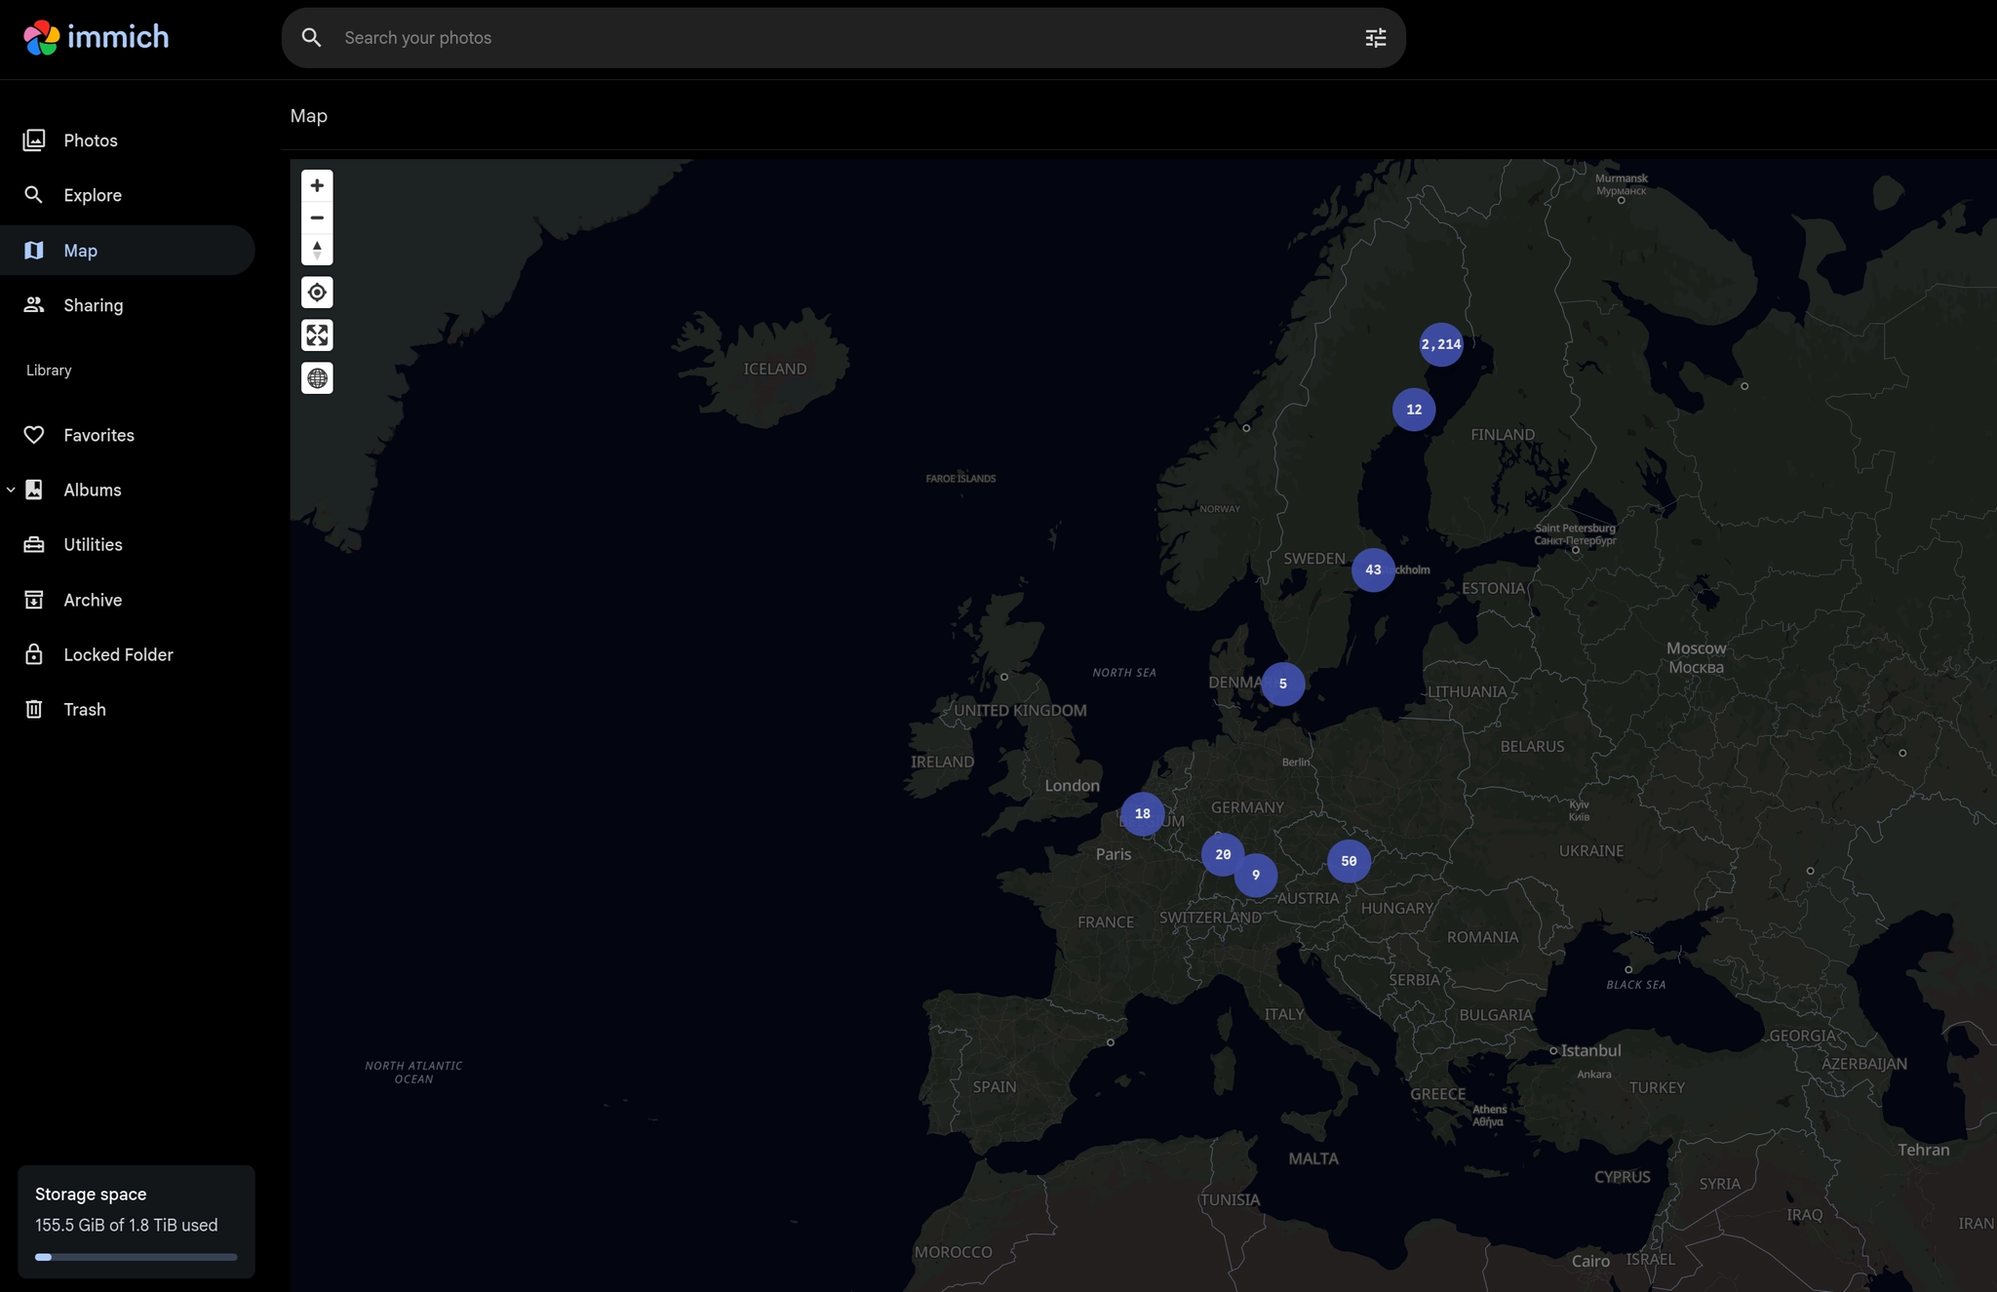Click the Archive box icon
The image size is (1997, 1292).
pyautogui.click(x=34, y=600)
